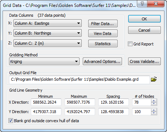Click the Filter Data button
This screenshot has width=167, height=132.
click(103, 24)
